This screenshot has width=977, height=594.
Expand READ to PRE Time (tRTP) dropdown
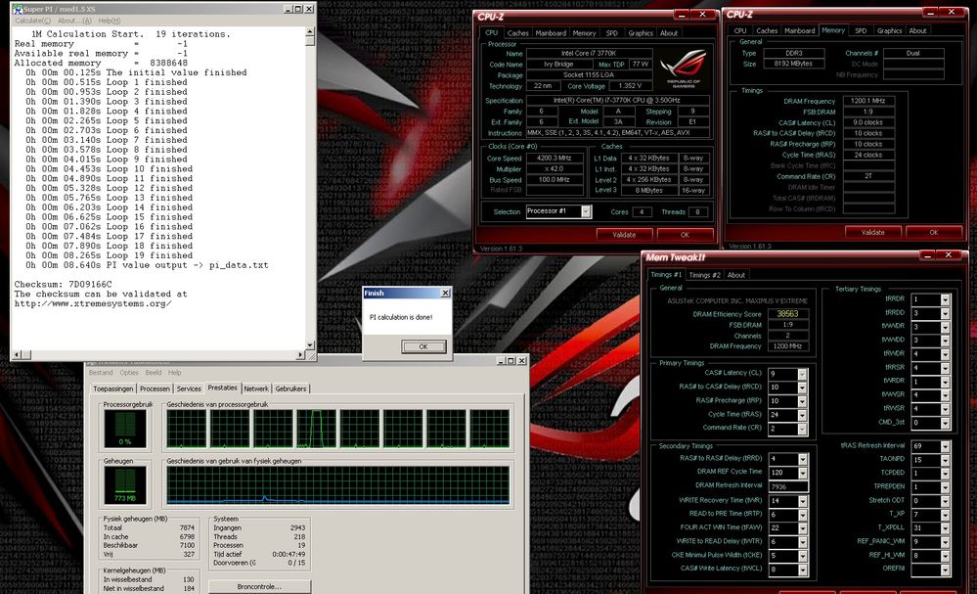pos(803,514)
